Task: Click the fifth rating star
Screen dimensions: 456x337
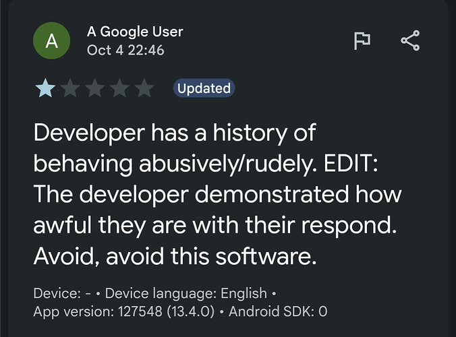Action: [144, 88]
